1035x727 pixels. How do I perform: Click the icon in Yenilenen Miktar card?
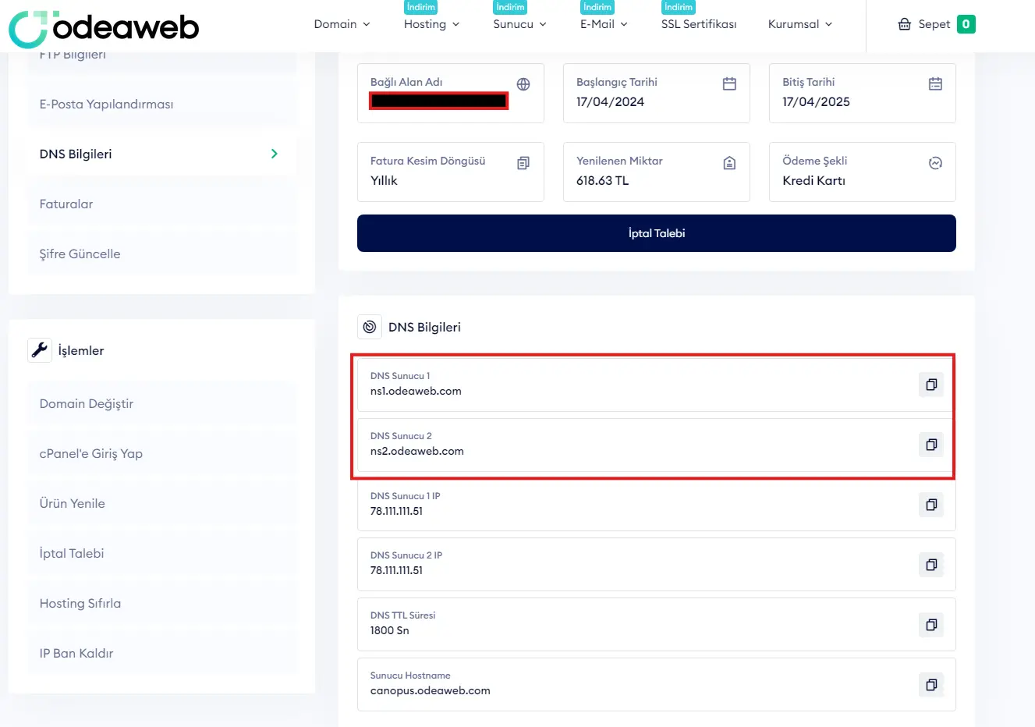(729, 163)
